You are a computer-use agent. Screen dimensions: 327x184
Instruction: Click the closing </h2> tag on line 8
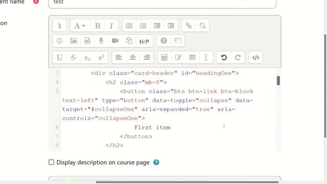[x=114, y=145]
